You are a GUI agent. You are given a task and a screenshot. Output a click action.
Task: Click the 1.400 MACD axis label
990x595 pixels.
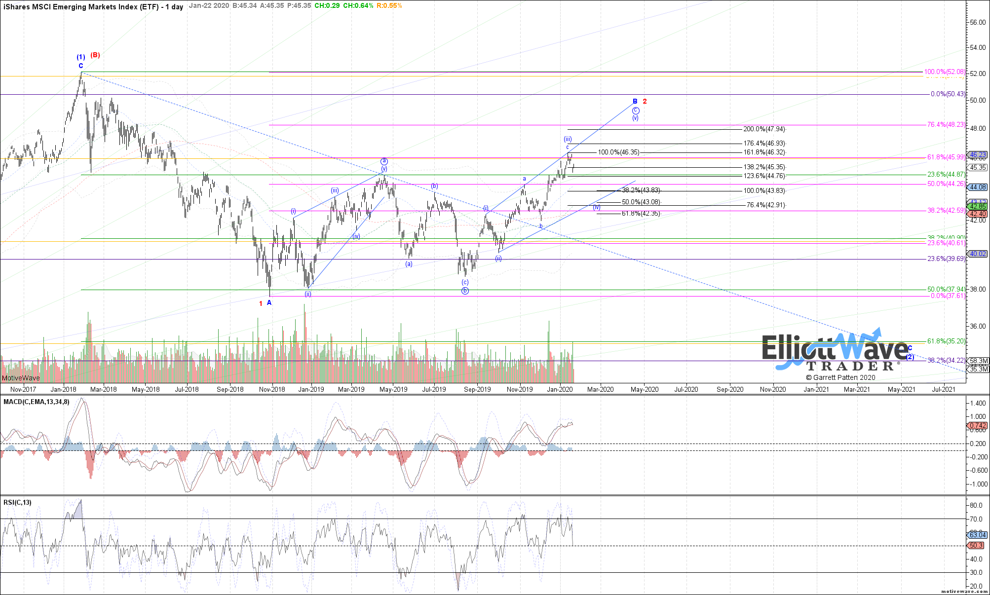pyautogui.click(x=978, y=403)
